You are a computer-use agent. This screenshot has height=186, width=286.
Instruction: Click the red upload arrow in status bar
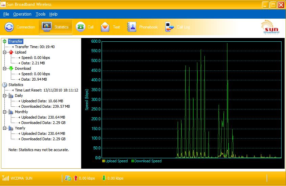pyautogui.click(x=75, y=178)
